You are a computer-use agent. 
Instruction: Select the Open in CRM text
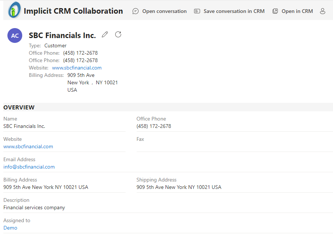point(297,11)
